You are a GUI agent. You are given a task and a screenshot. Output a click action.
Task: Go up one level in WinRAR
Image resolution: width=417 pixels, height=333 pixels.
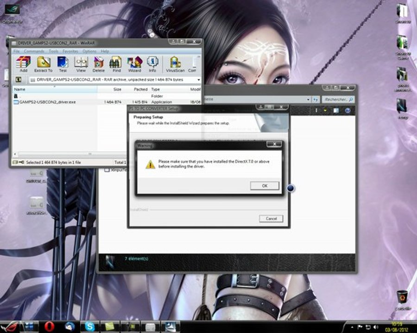pyautogui.click(x=19, y=80)
